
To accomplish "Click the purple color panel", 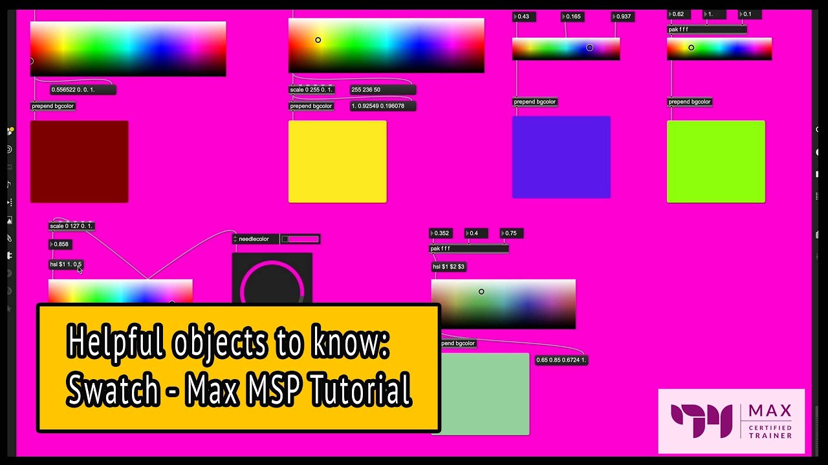I will (561, 157).
